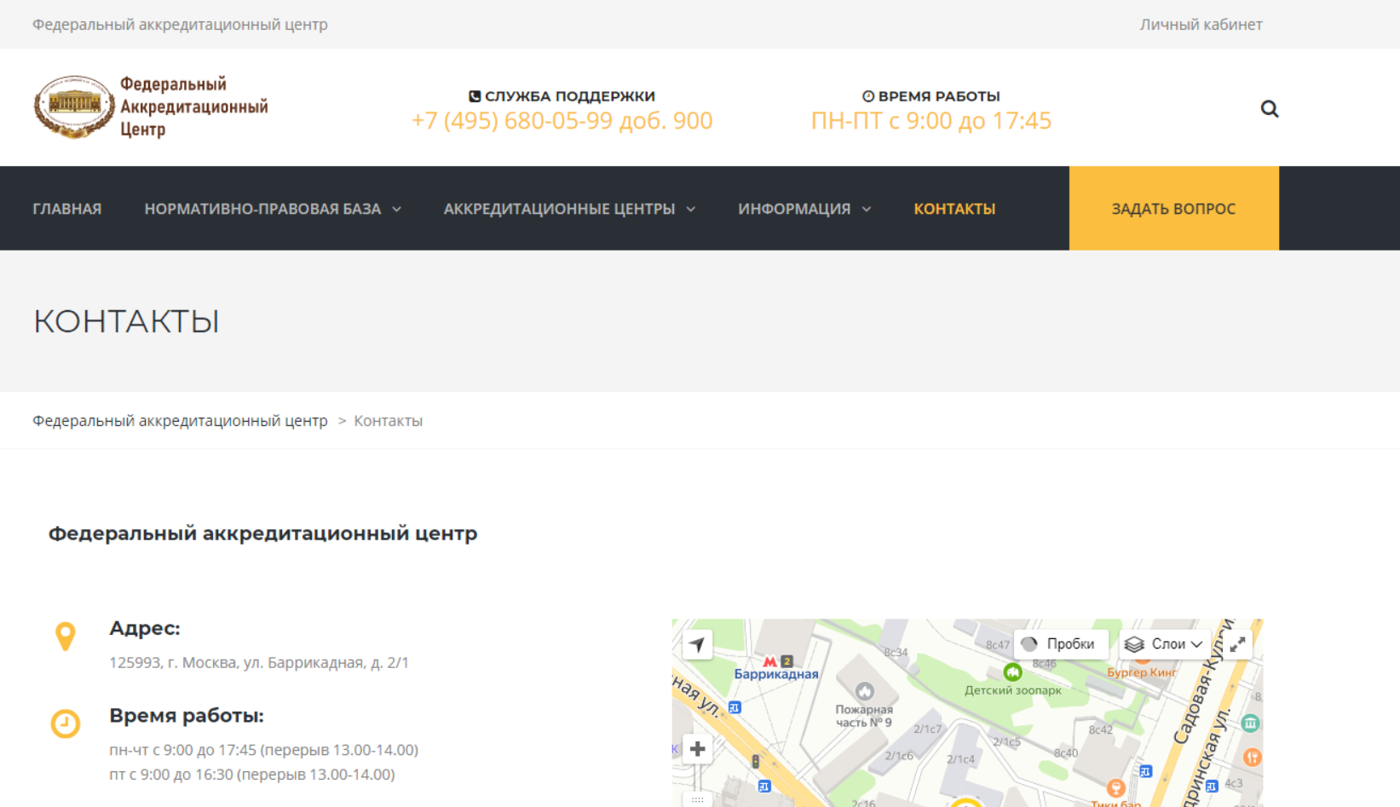Click breadcrumb Федеральный аккредитационный центр link
This screenshot has height=807, width=1400.
coord(180,421)
